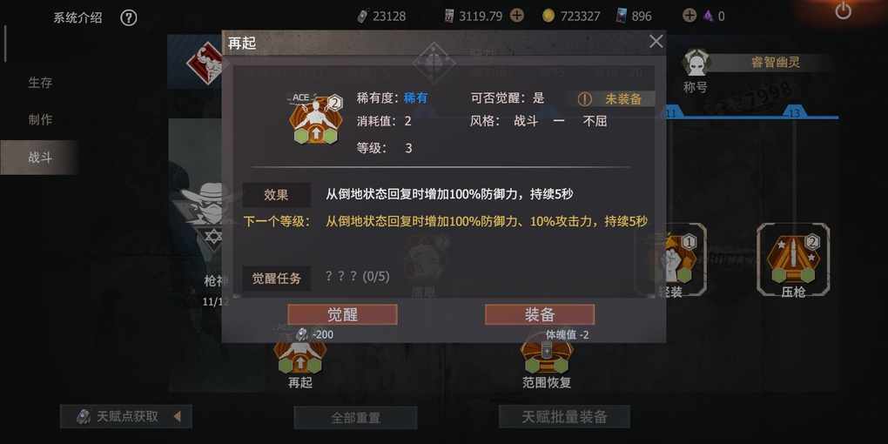Viewport: 888px width, 444px height.
Task: Click the 装备 equip button
Action: coord(540,315)
